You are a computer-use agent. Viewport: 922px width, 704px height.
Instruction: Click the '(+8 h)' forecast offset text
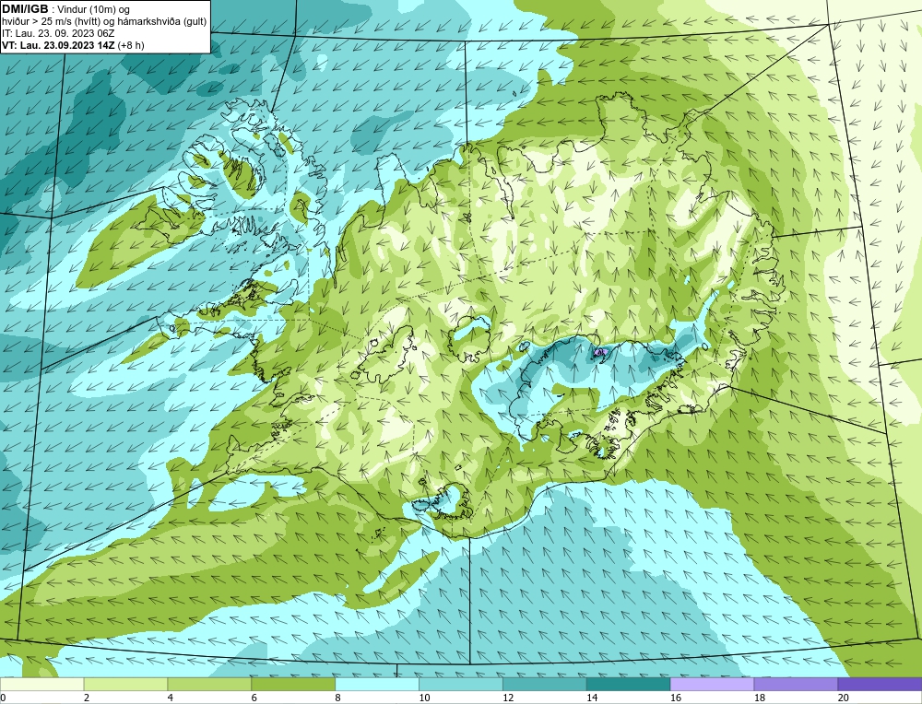131,45
